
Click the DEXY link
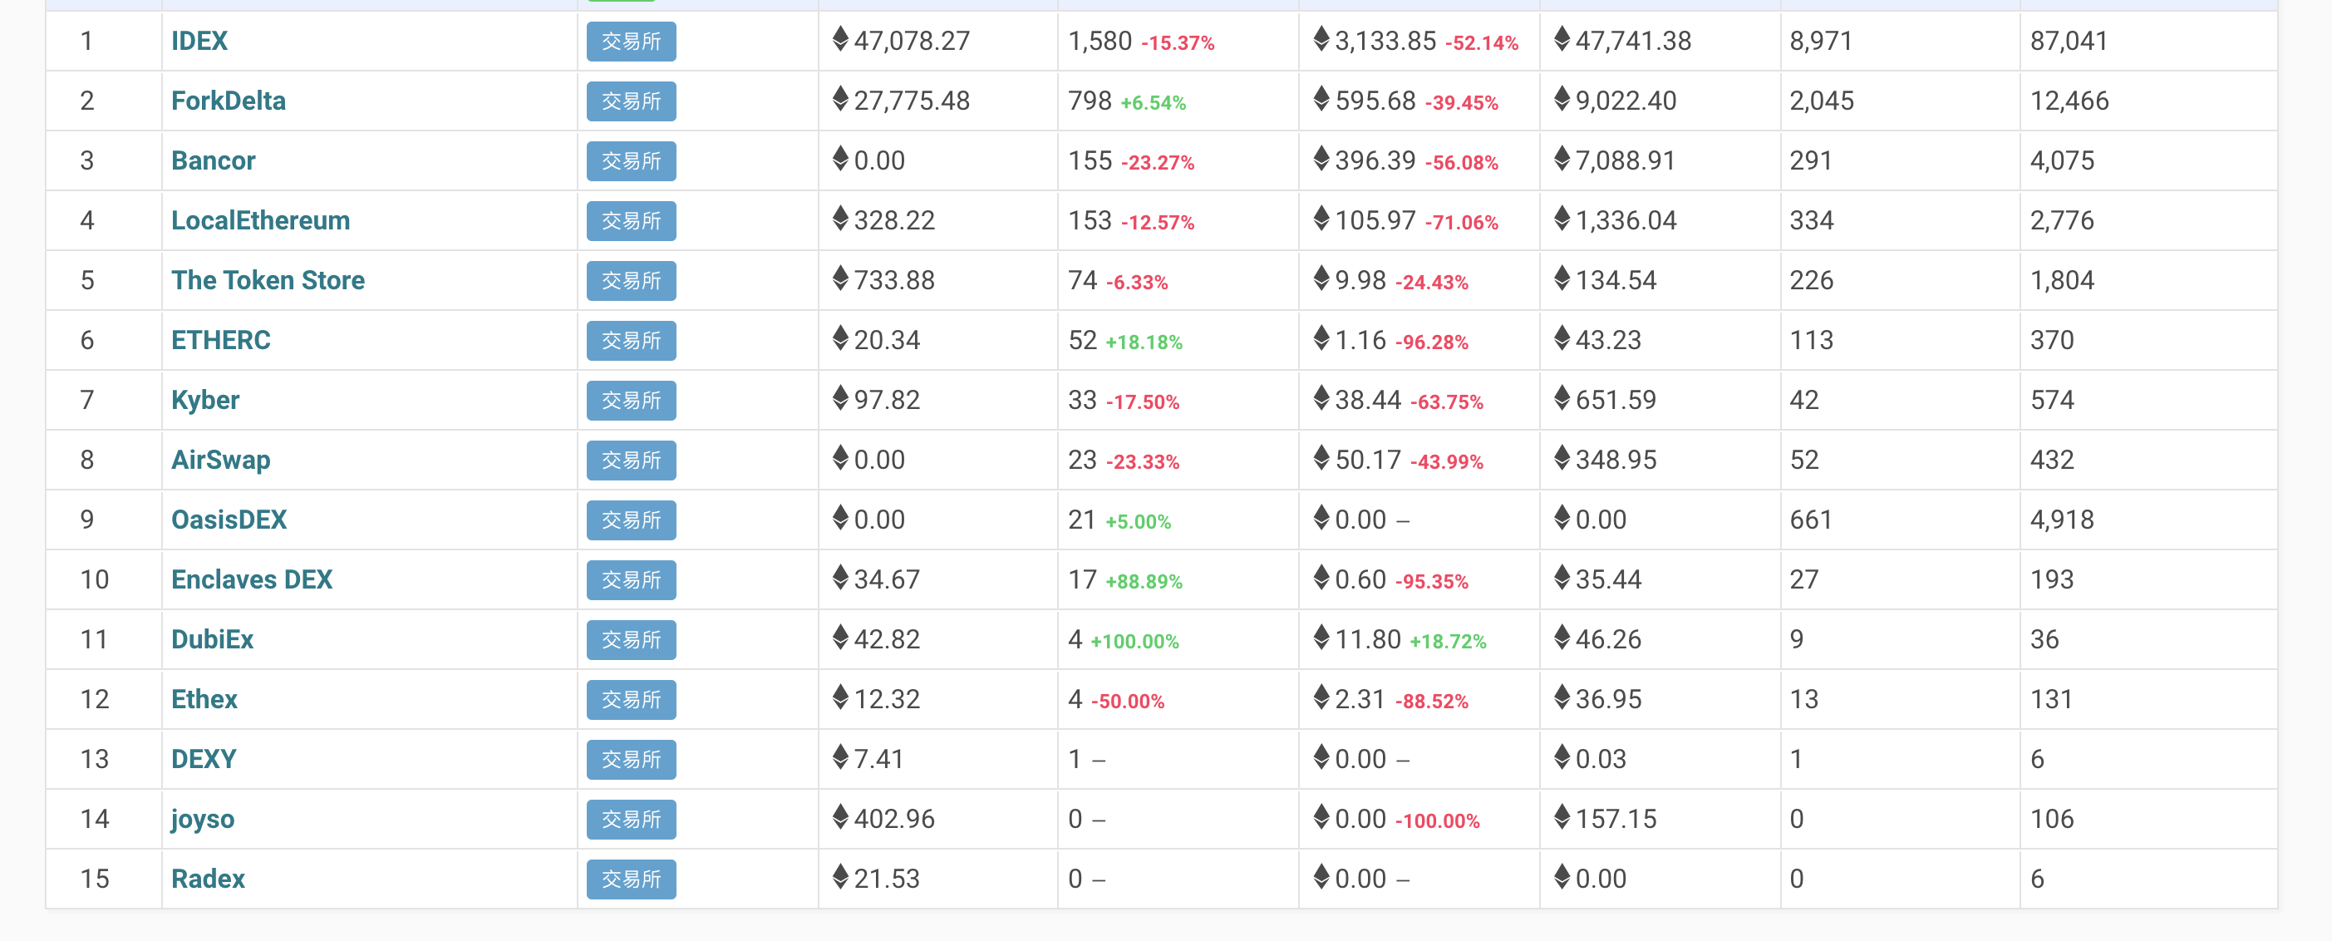pos(204,759)
